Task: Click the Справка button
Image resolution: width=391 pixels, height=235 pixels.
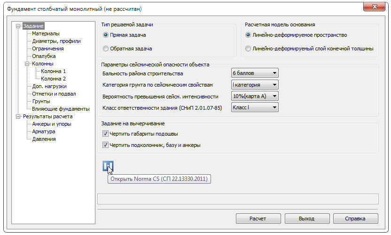Action: pyautogui.click(x=355, y=219)
